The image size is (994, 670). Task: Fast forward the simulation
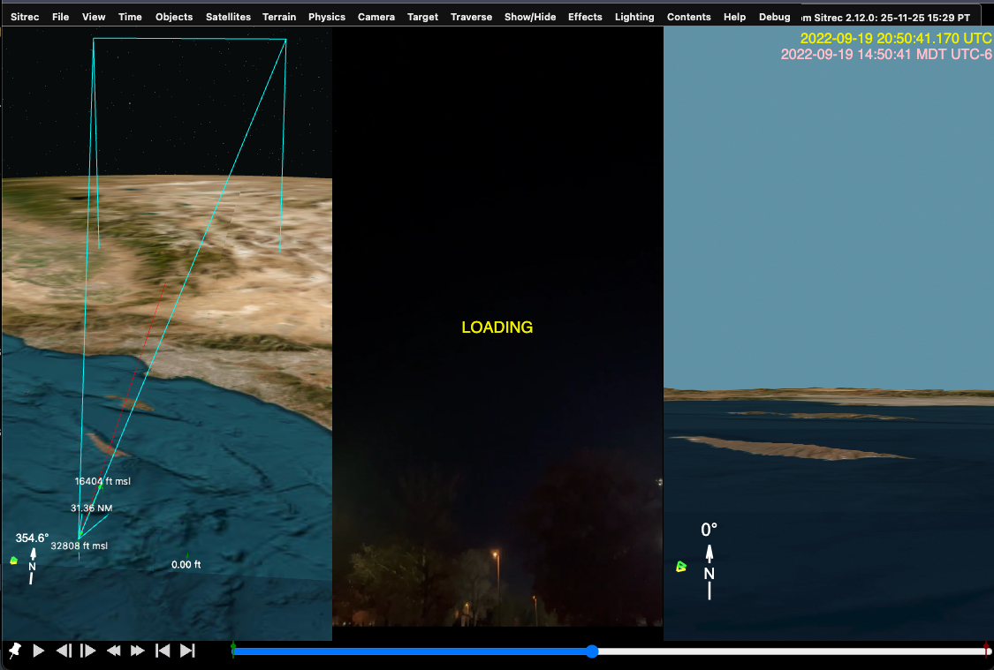click(138, 651)
